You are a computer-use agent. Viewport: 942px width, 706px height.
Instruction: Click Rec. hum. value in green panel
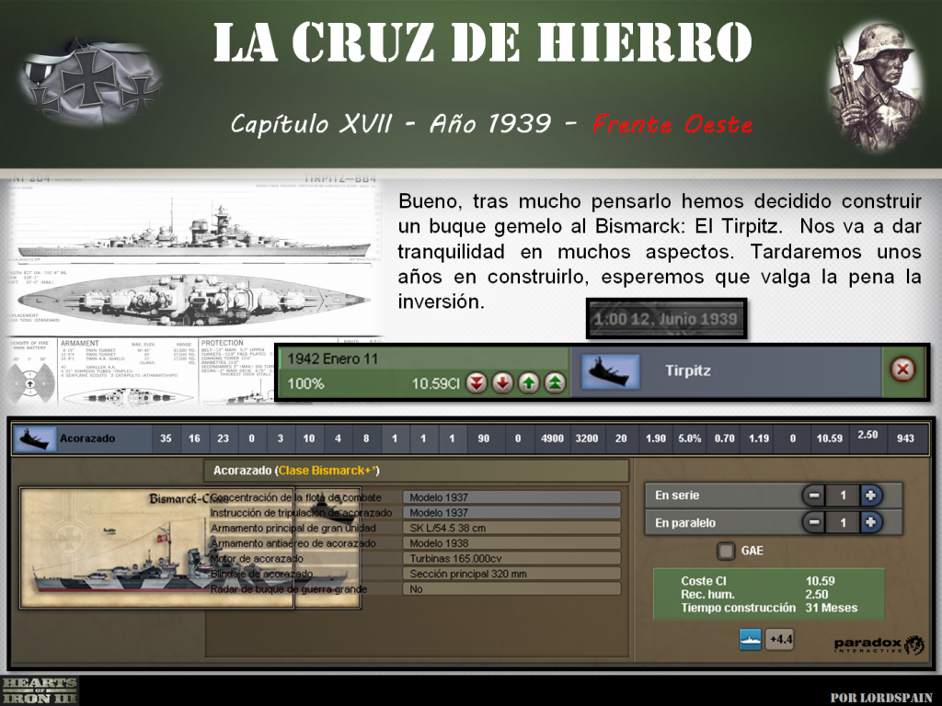[x=817, y=595]
